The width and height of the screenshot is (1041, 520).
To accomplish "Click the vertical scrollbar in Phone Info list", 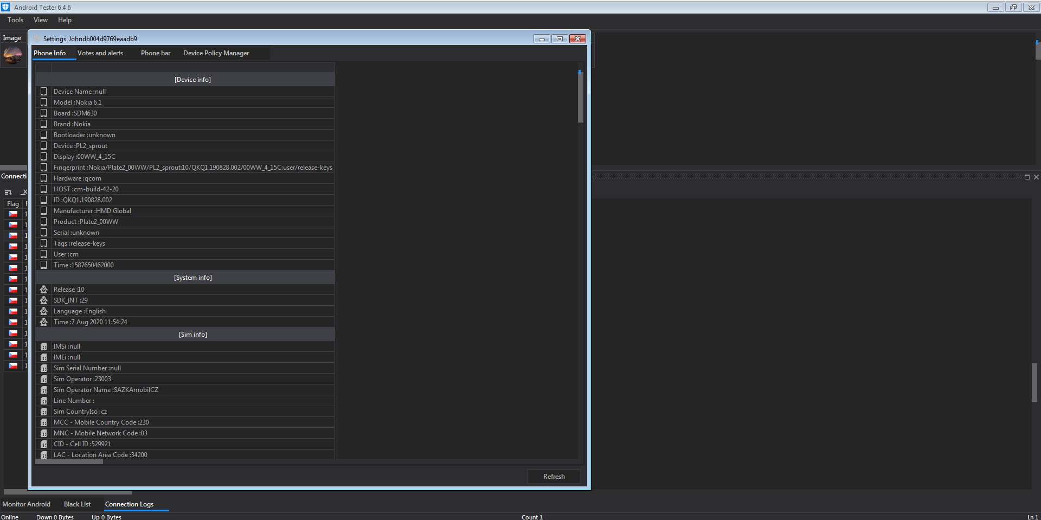I will 580,97.
